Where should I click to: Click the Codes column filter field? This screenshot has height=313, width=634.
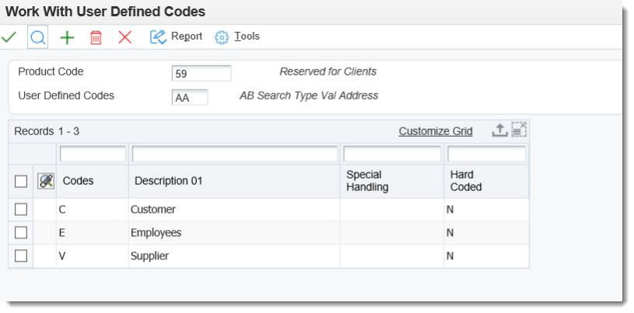92,155
